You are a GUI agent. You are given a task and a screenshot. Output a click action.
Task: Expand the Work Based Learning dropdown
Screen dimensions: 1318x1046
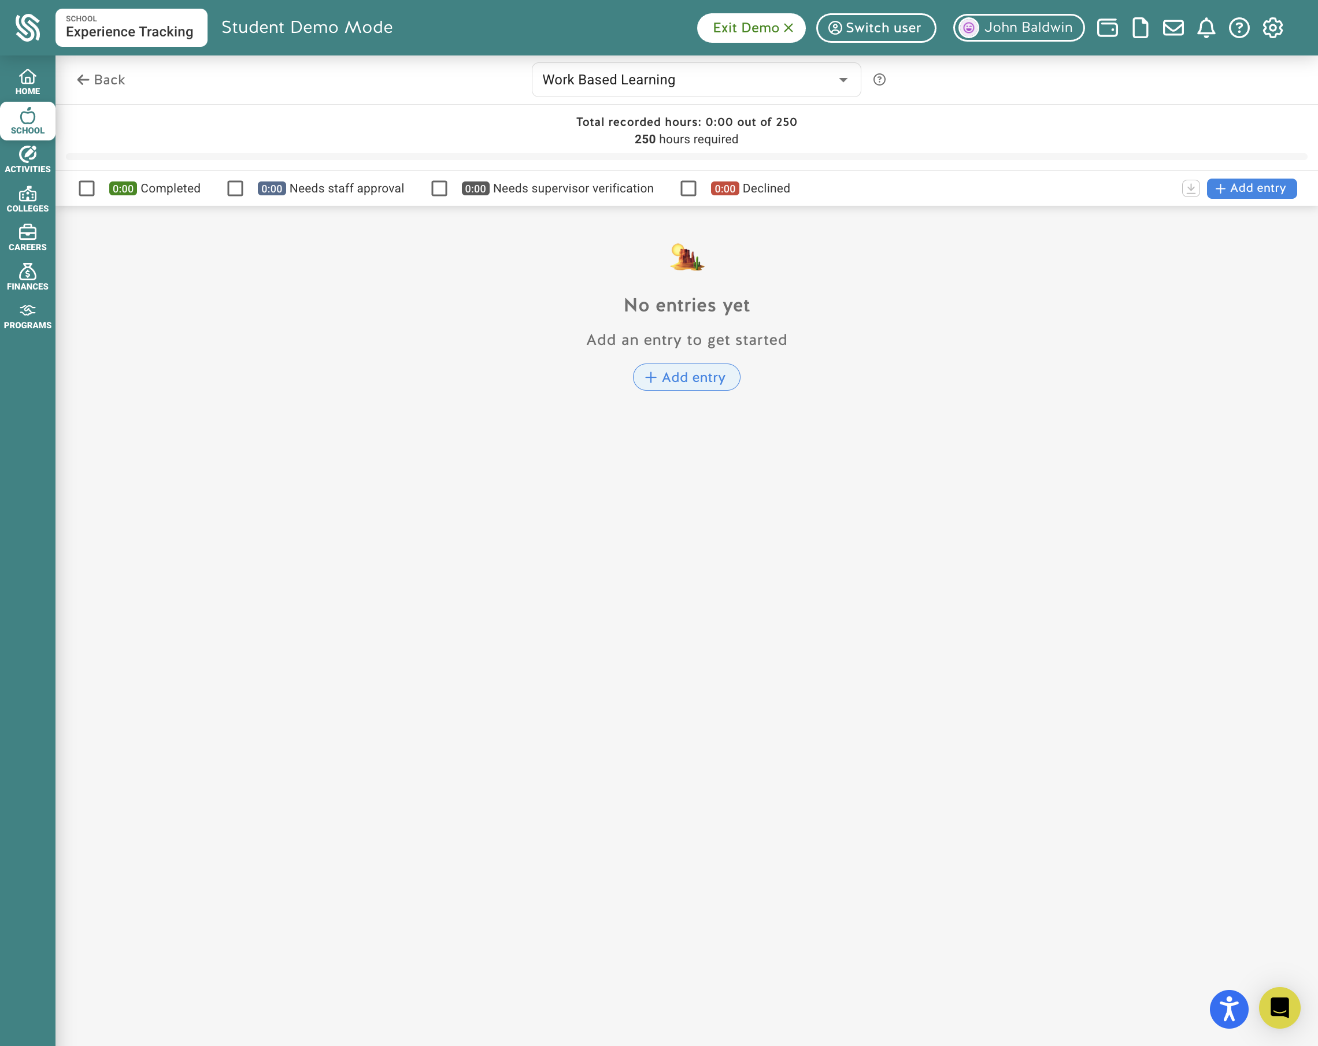click(x=697, y=79)
